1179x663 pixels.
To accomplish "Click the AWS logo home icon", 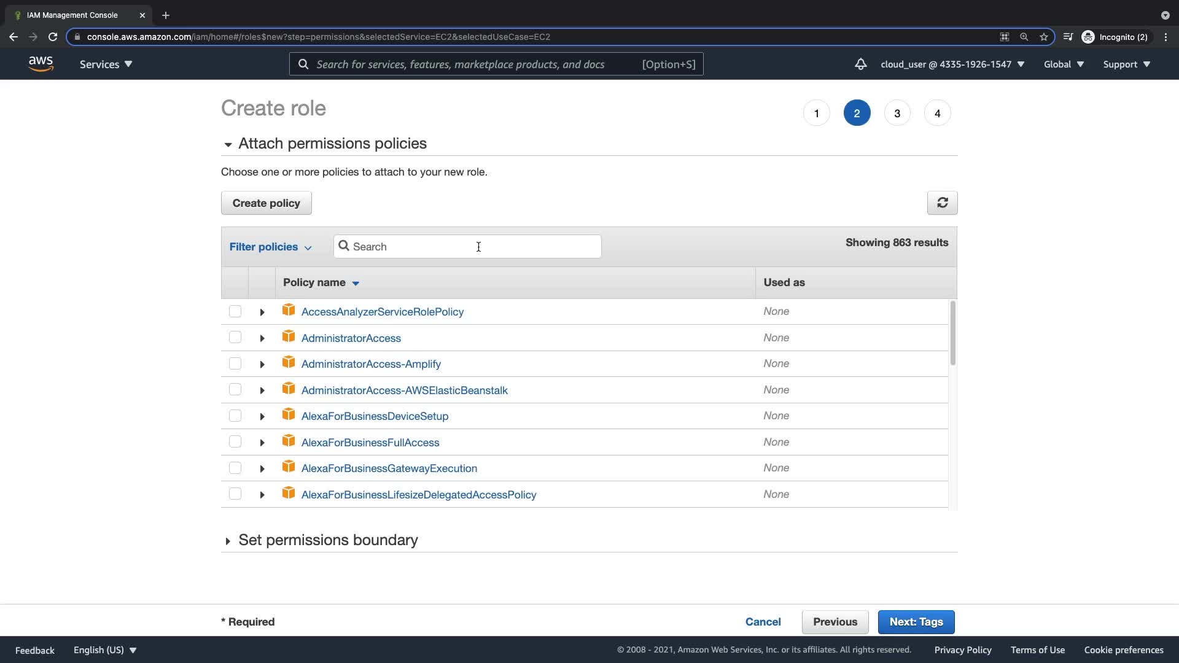I will point(41,64).
